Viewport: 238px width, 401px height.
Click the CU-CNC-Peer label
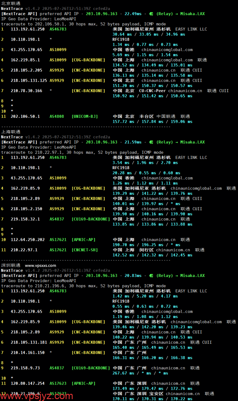coord(152,91)
